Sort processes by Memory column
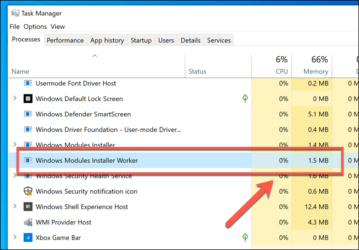This screenshot has width=359, height=250. pos(315,71)
